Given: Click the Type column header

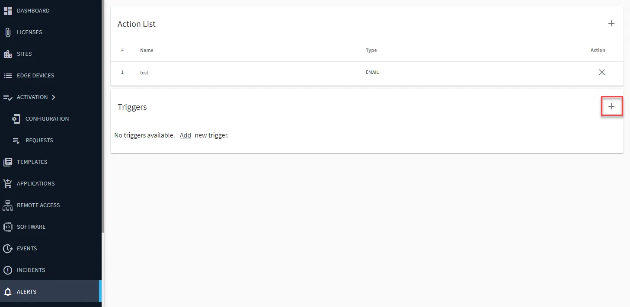Looking at the screenshot, I should click(x=371, y=50).
